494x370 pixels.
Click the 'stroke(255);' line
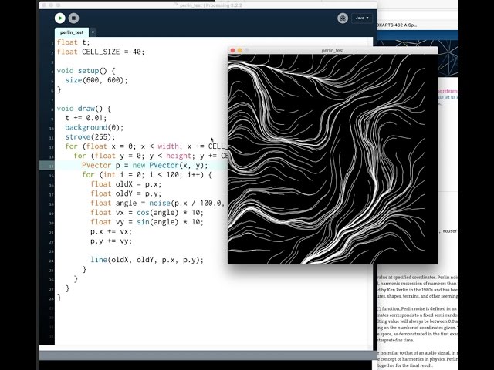[x=90, y=137]
